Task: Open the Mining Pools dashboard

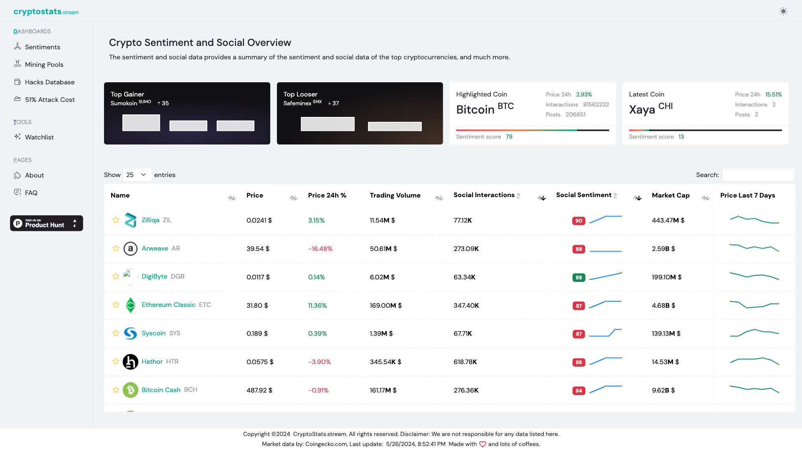Action: pyautogui.click(x=44, y=64)
